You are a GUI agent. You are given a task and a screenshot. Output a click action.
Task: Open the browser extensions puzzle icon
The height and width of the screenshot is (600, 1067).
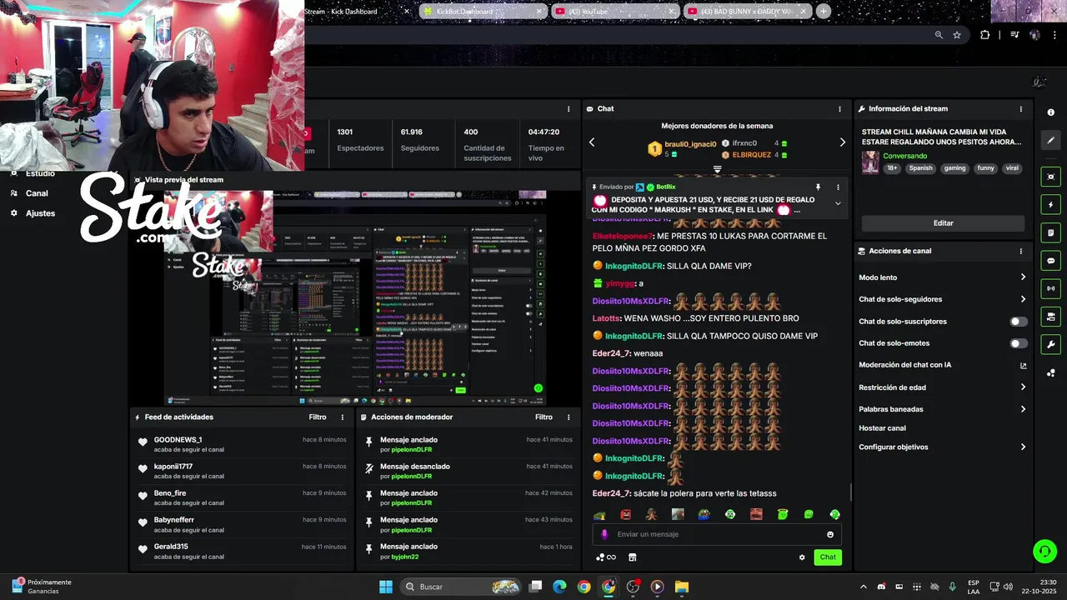coord(985,35)
